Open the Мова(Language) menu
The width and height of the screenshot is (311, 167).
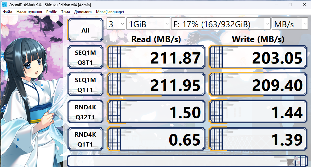(110, 12)
